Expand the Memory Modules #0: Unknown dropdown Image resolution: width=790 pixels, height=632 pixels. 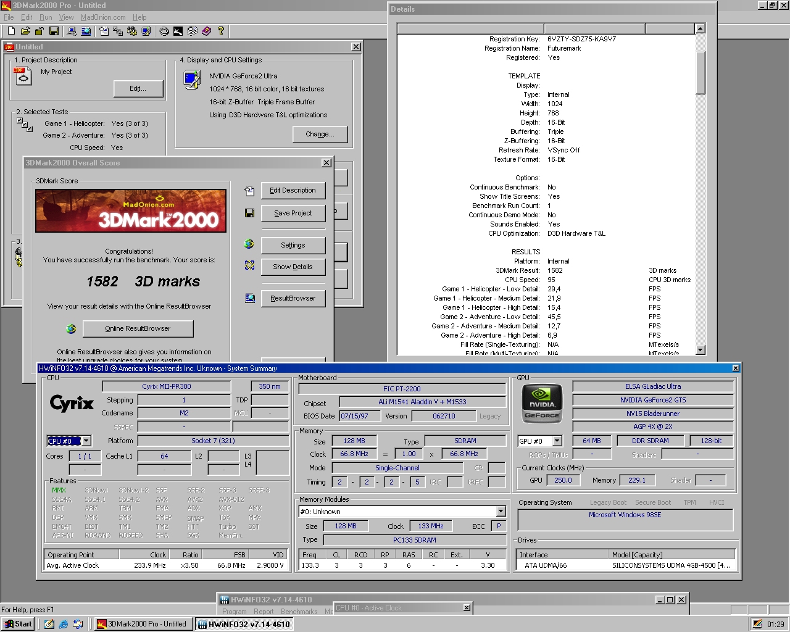pos(501,512)
